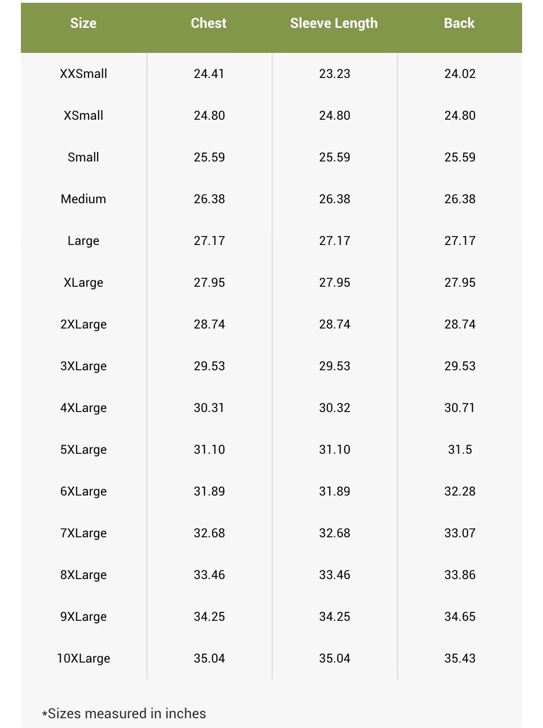This screenshot has width=543, height=728.
Task: Select the 10XLarge back value 35.43
Action: [460, 658]
